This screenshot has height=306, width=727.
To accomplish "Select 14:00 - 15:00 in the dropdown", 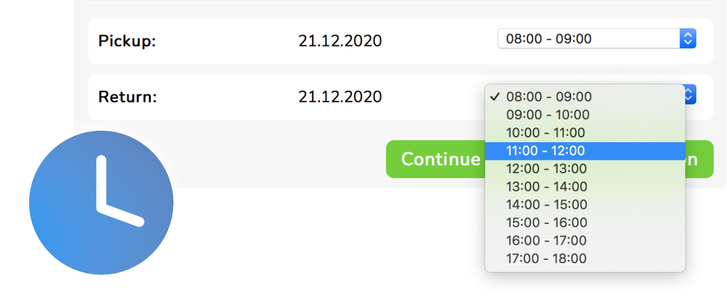I will pyautogui.click(x=585, y=205).
